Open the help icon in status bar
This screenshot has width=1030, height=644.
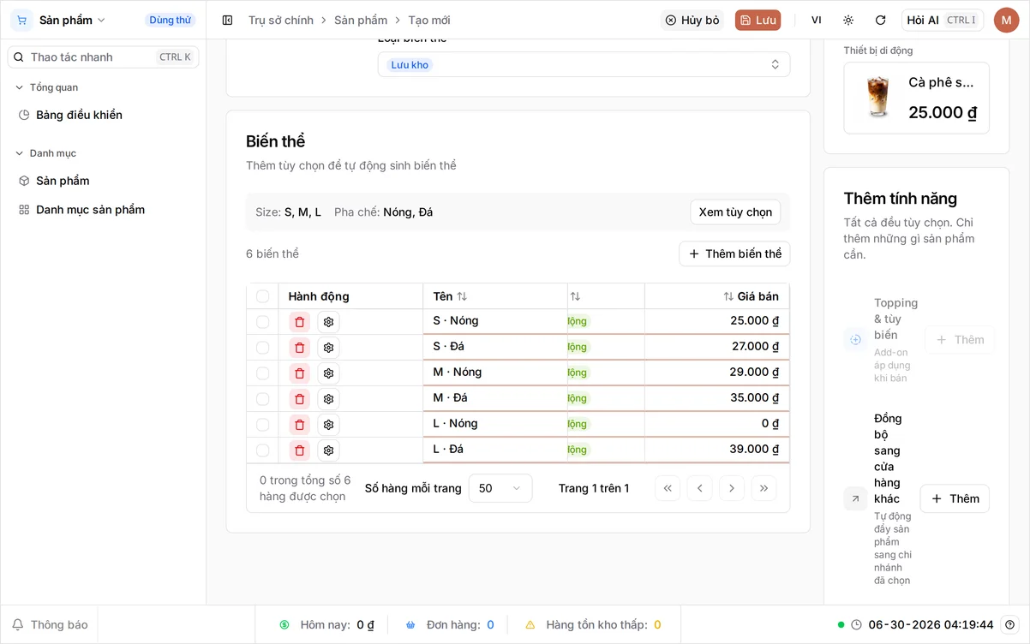(x=1010, y=625)
